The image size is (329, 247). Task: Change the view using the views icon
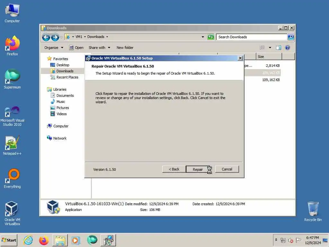tap(262, 48)
